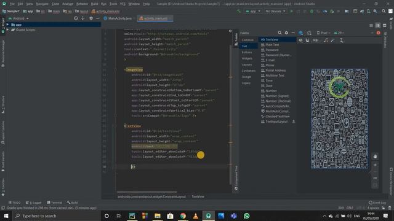Open the Navigate menu
The height and width of the screenshot is (221, 394).
42,4
